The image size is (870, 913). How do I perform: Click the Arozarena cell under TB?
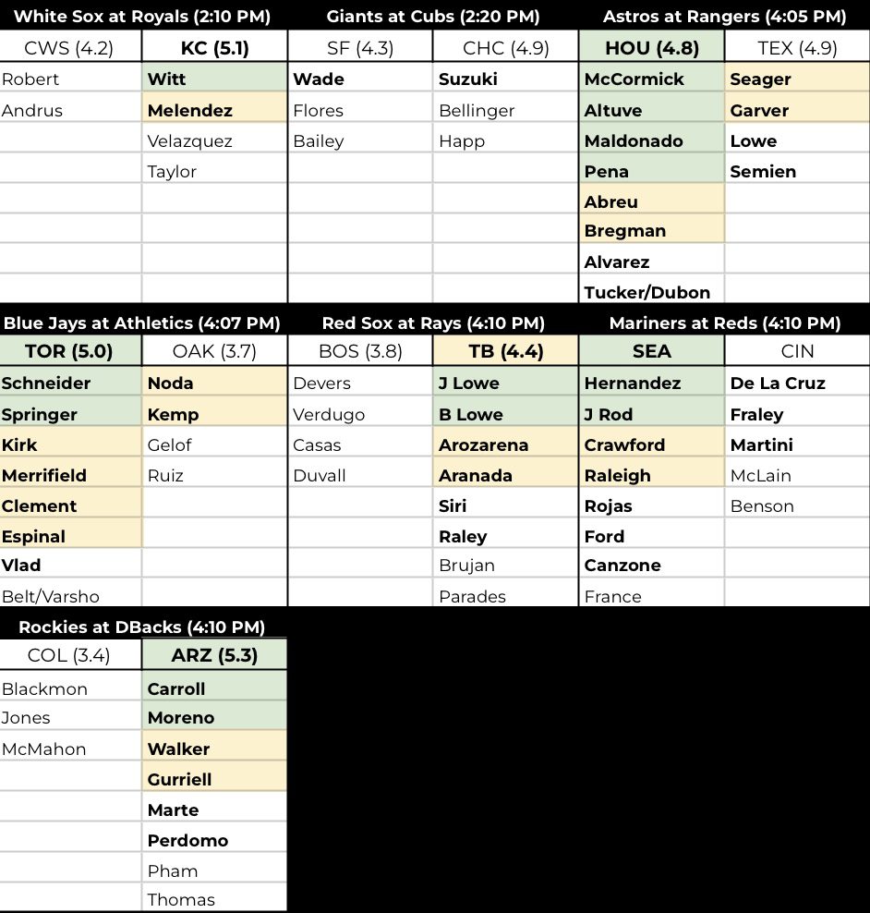pyautogui.click(x=506, y=444)
